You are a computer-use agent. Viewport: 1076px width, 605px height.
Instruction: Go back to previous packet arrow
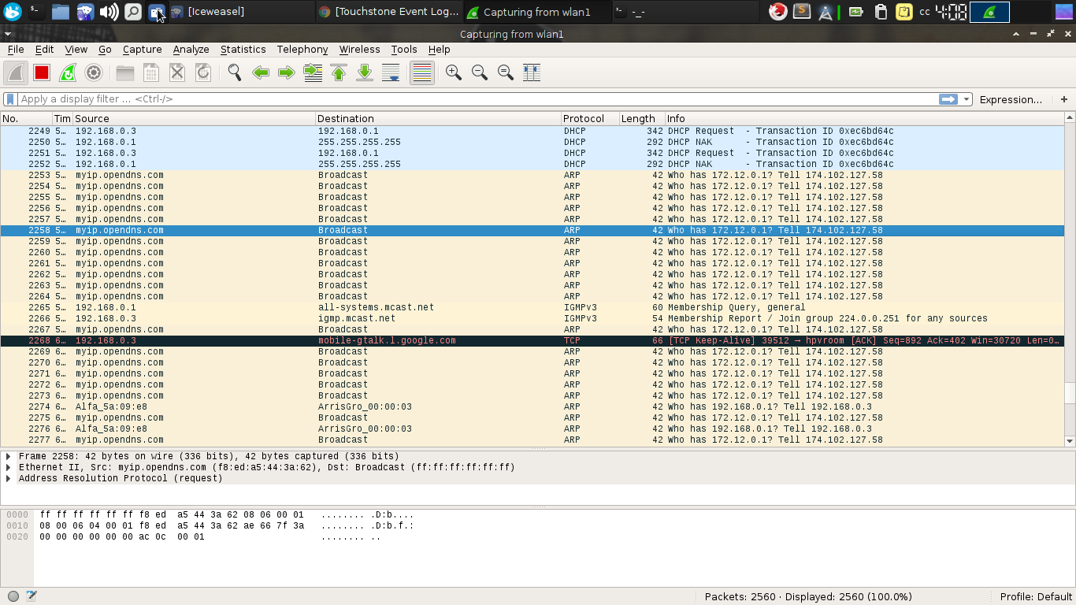click(x=261, y=72)
